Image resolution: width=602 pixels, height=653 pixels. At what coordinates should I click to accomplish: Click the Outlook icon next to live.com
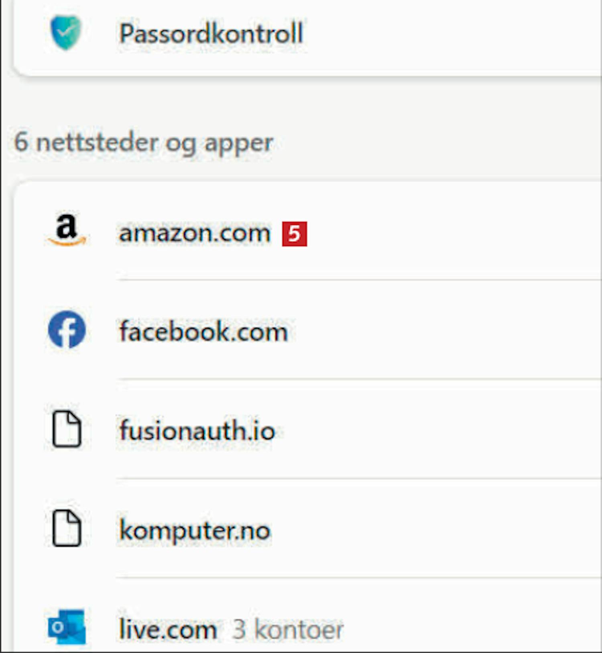[67, 627]
